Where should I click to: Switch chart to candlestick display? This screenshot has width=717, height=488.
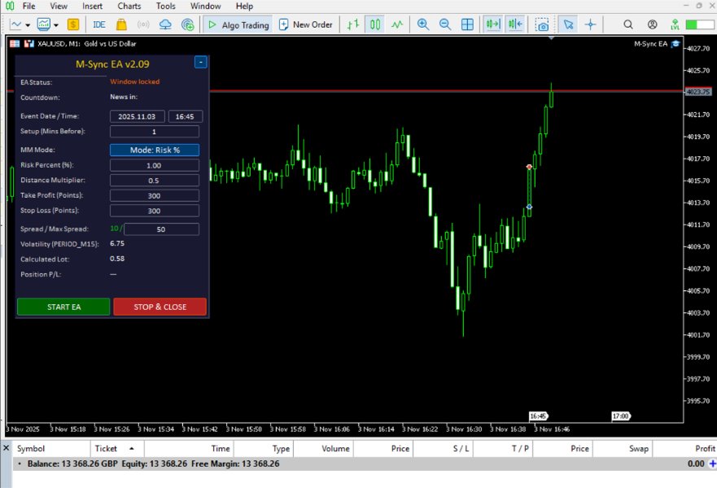point(374,24)
